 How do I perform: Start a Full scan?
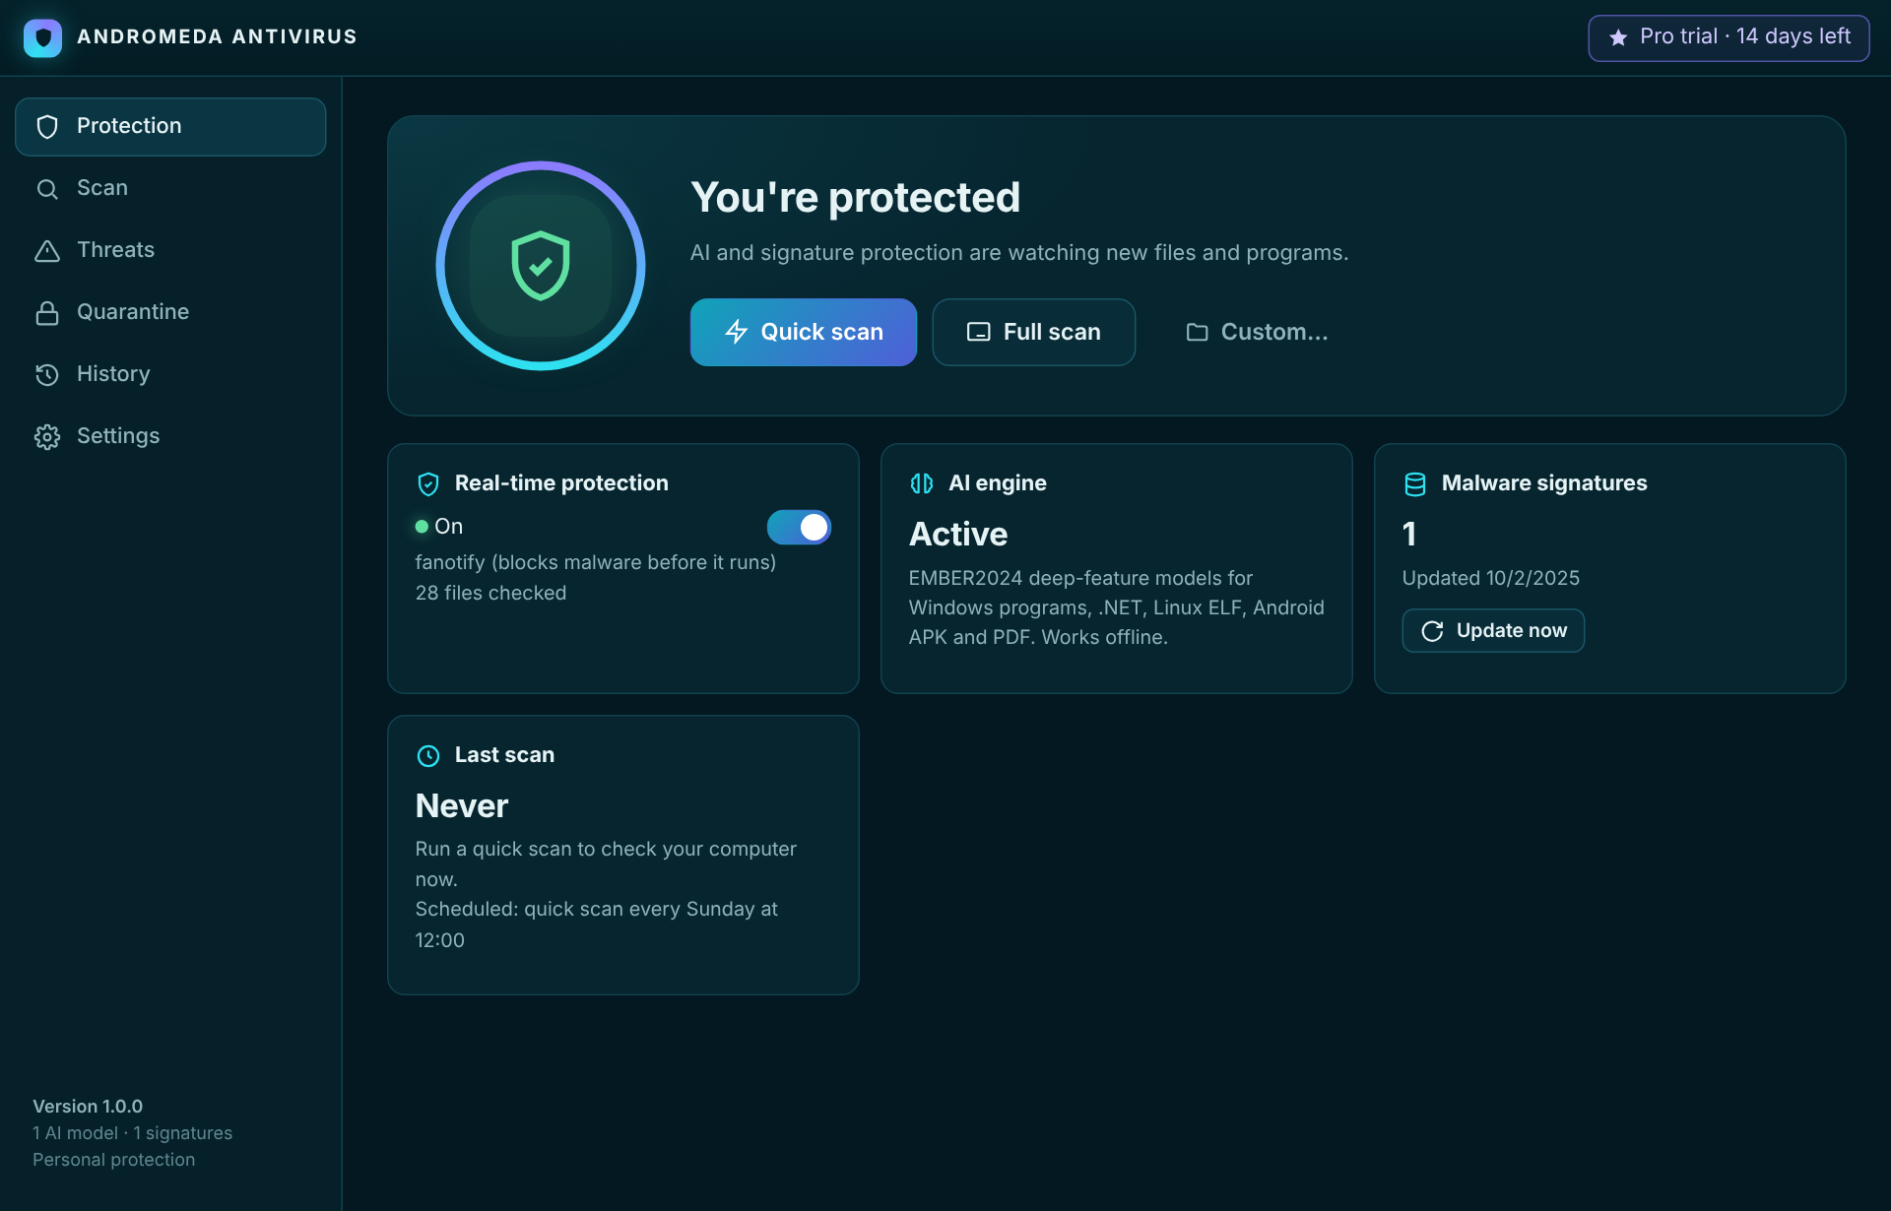tap(1034, 332)
